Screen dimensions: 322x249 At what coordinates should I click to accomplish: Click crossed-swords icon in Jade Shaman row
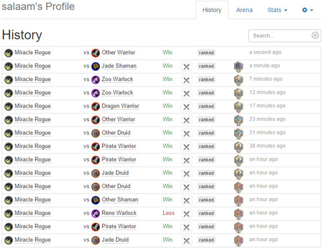[x=186, y=66]
